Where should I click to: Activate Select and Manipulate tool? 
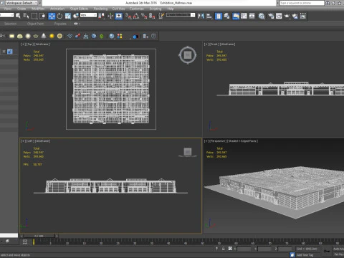(x=110, y=16)
